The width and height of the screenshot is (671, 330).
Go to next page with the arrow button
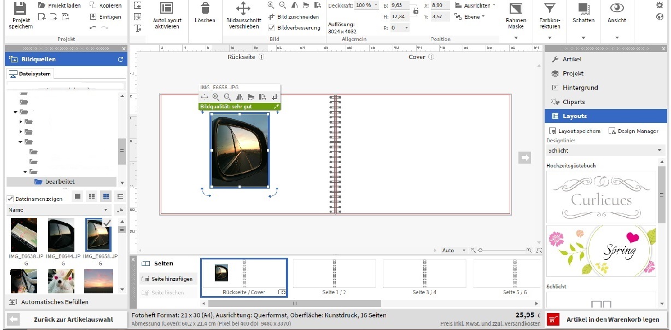click(x=525, y=158)
